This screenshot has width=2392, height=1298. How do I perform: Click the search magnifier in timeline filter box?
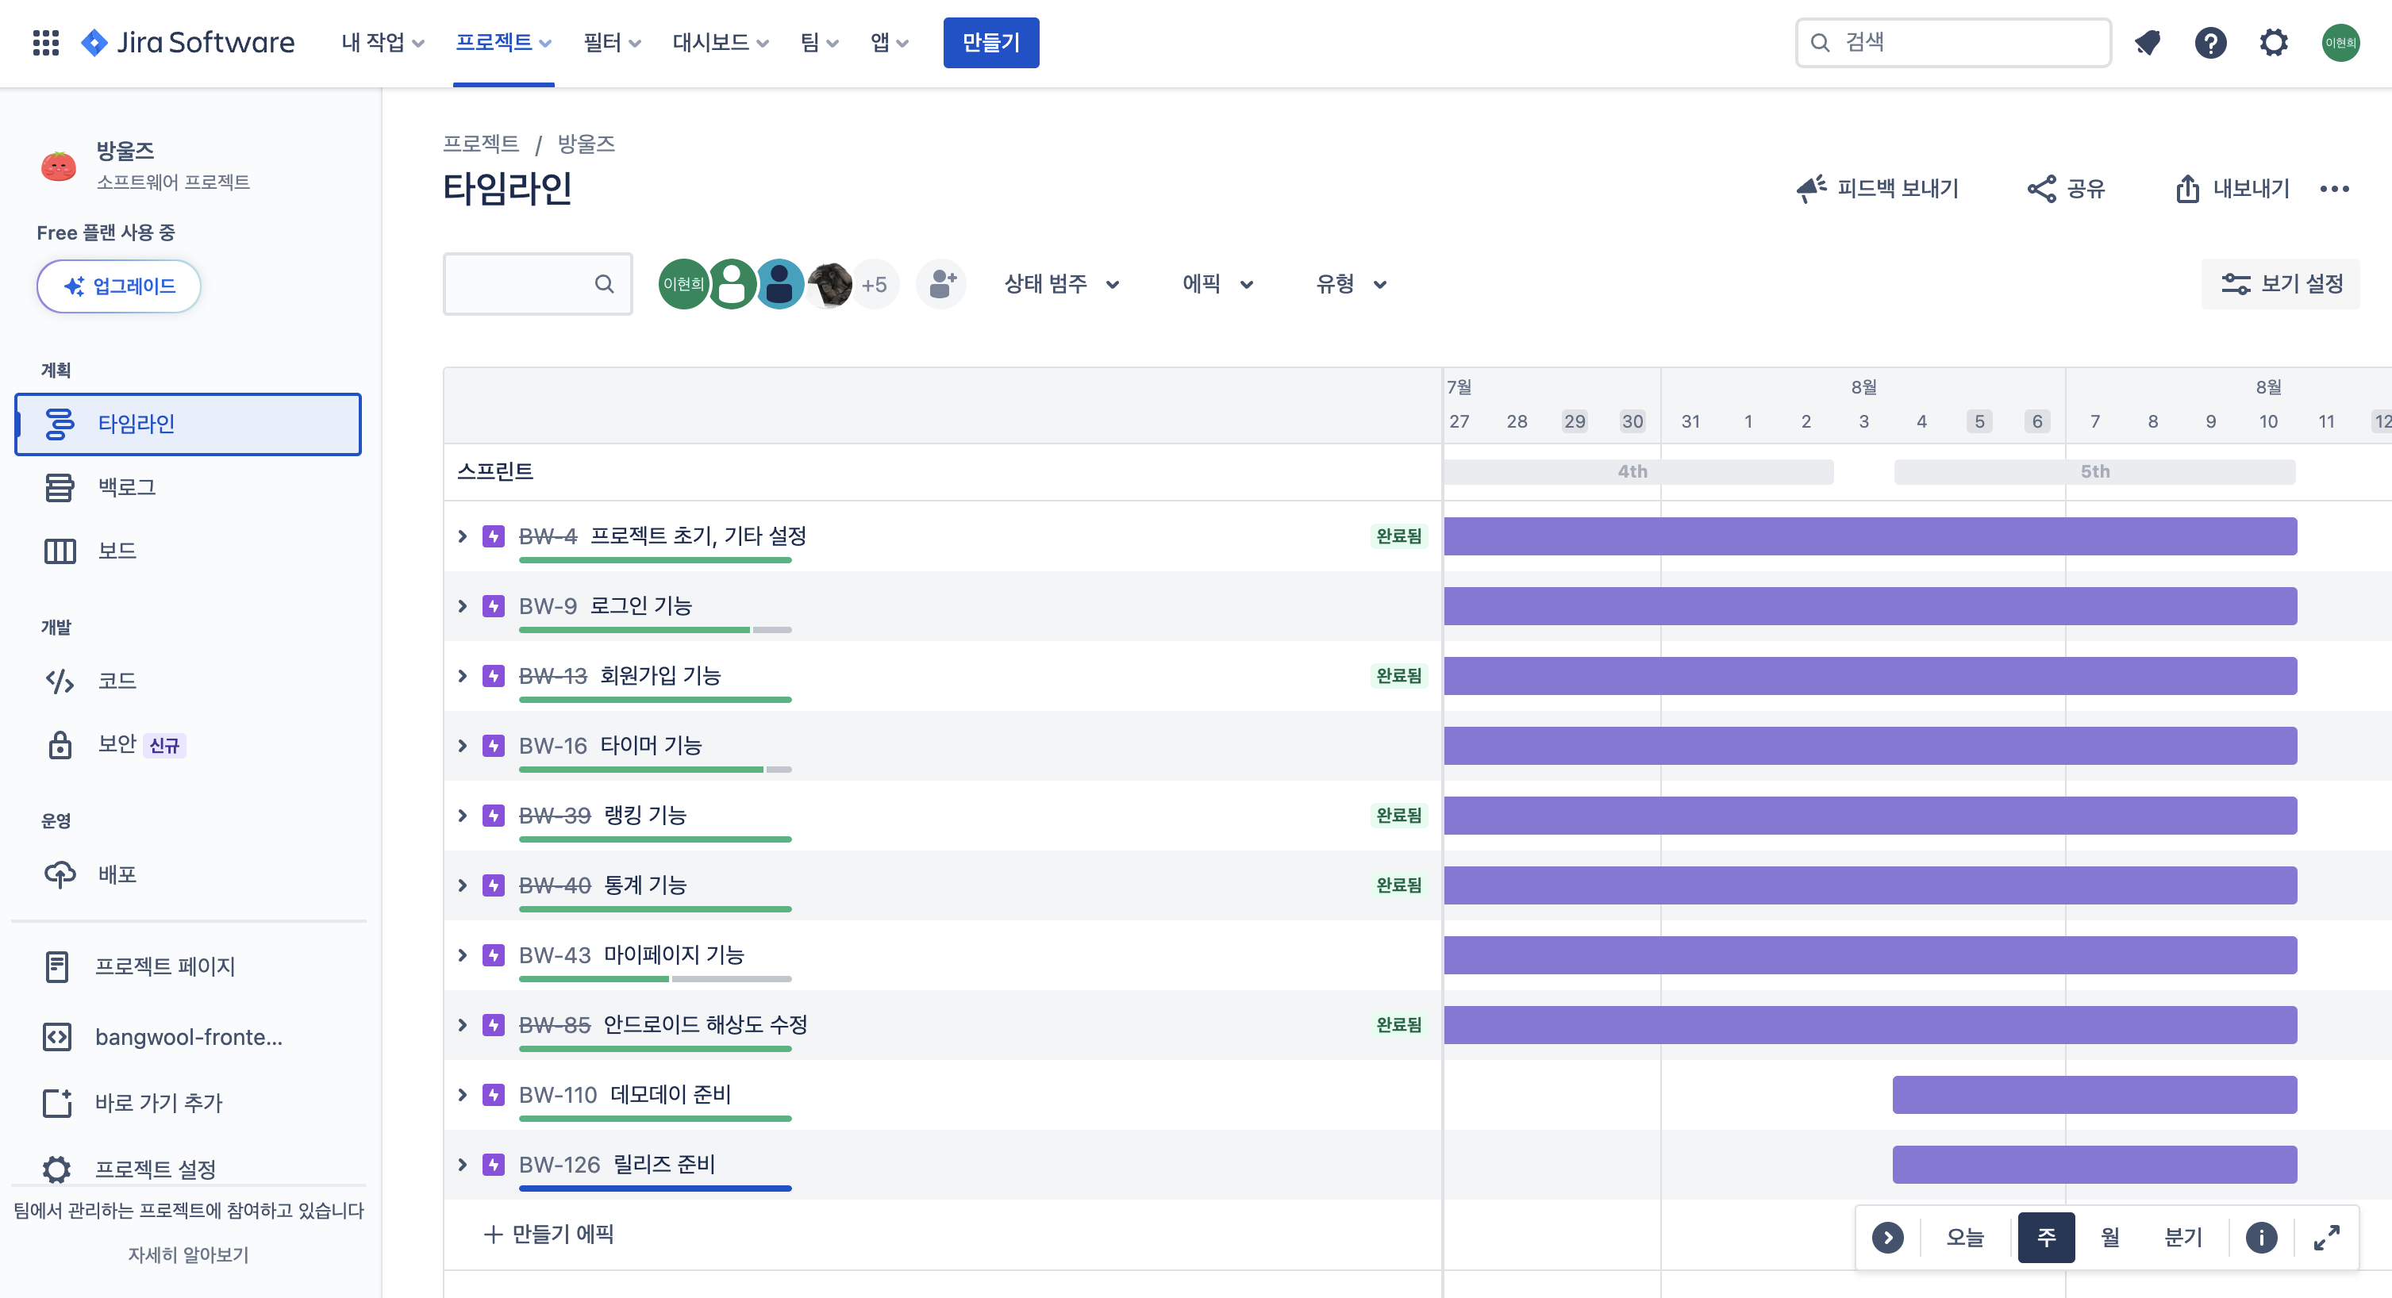605,284
